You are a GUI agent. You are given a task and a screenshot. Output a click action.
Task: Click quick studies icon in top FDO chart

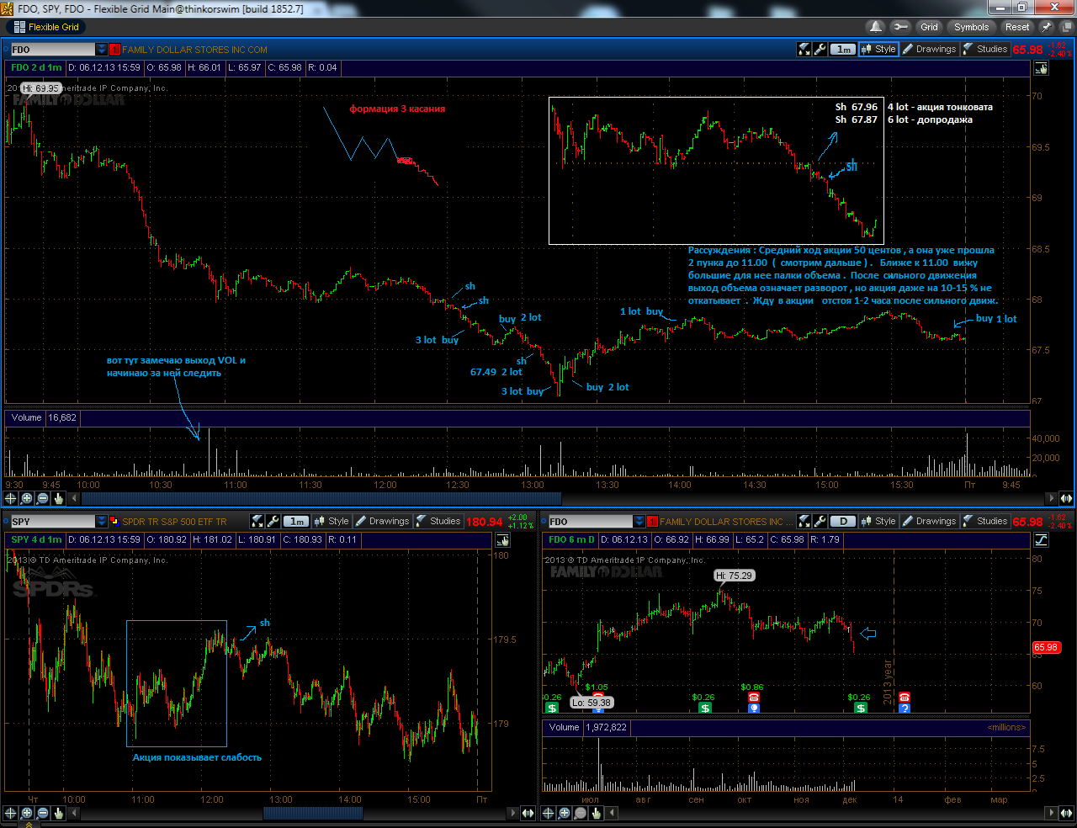[804, 50]
